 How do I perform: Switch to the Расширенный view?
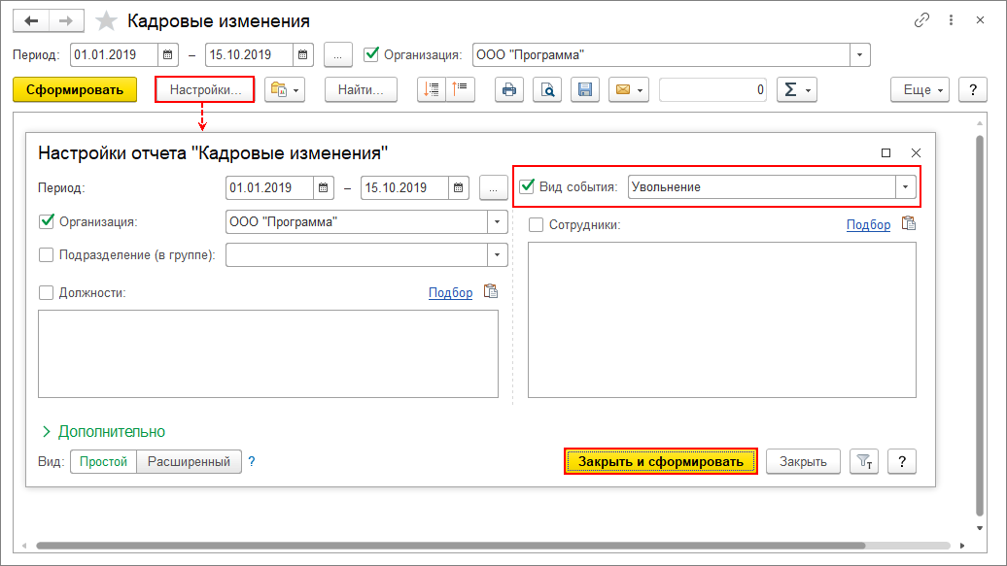189,462
